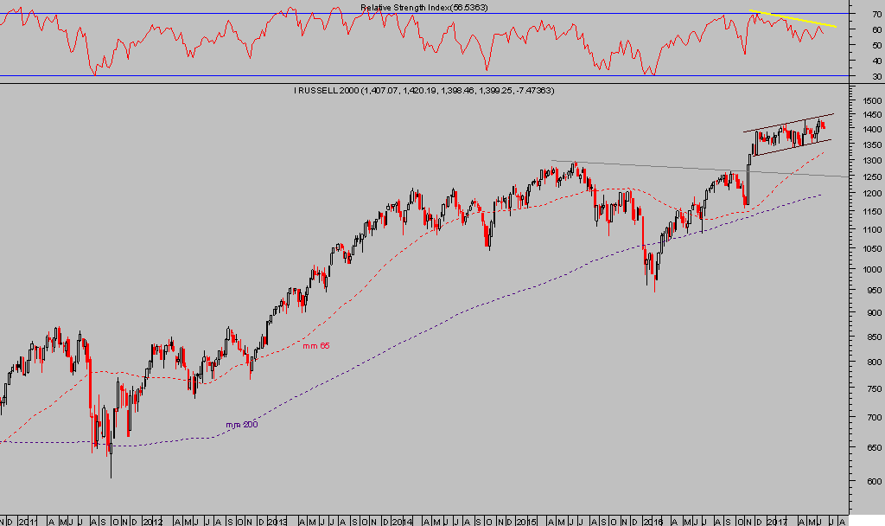Viewport: 885px width, 526px height.
Task: Click the 2013 year label on time axis
Action: pyautogui.click(x=277, y=522)
